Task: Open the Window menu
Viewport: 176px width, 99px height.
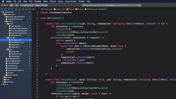Action: pos(81,1)
